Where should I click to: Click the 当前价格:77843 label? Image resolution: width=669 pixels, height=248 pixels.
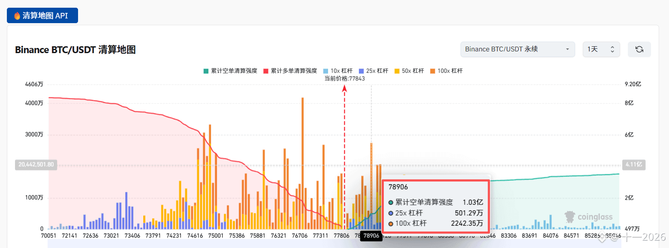344,78
